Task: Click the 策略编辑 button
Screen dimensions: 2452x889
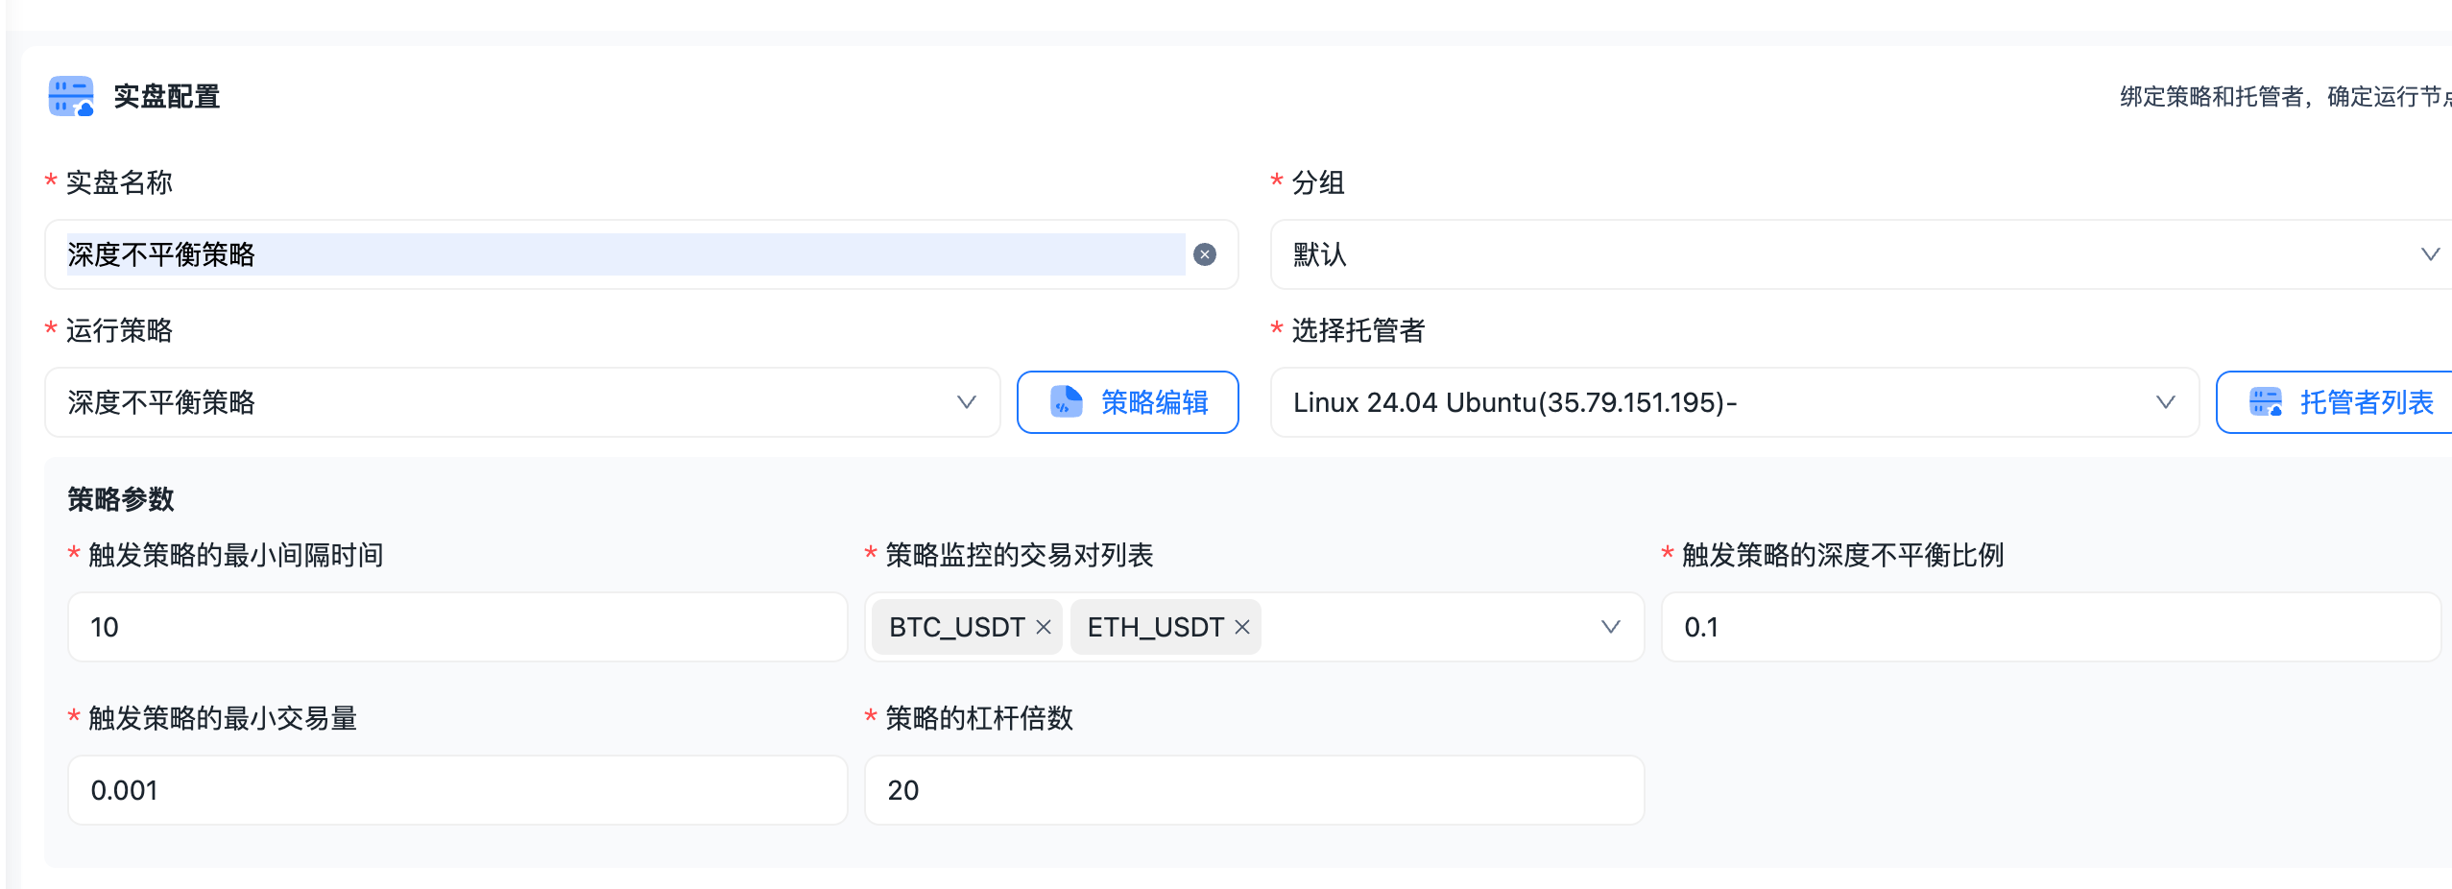Action: (x=1128, y=402)
